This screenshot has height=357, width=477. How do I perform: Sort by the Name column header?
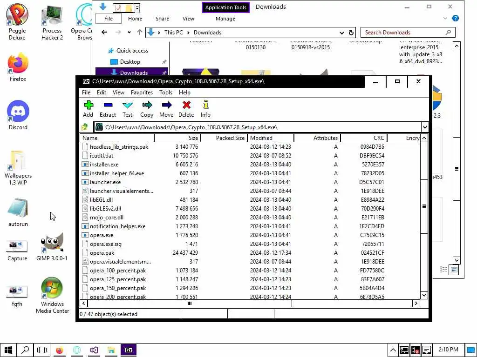(117, 138)
